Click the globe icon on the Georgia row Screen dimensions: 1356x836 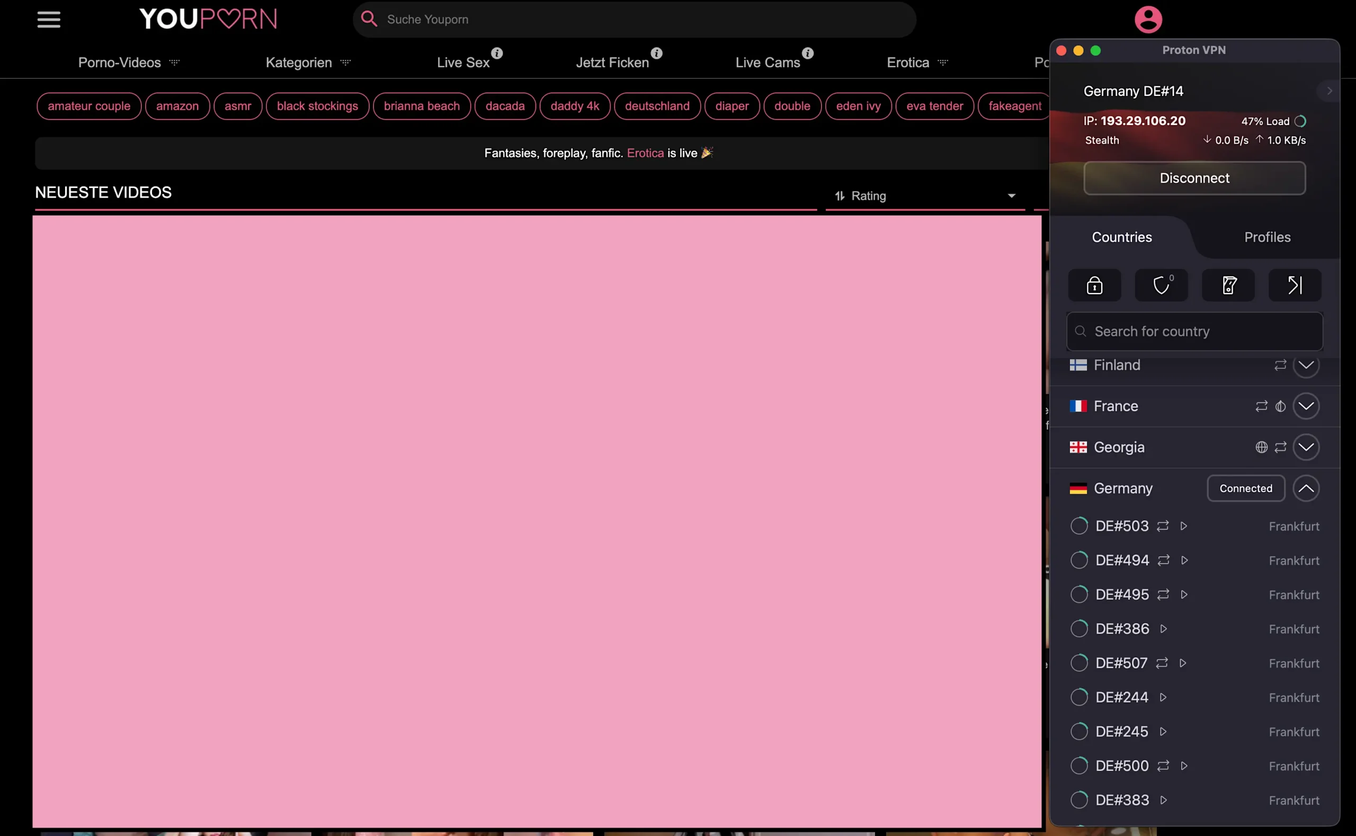click(1262, 448)
